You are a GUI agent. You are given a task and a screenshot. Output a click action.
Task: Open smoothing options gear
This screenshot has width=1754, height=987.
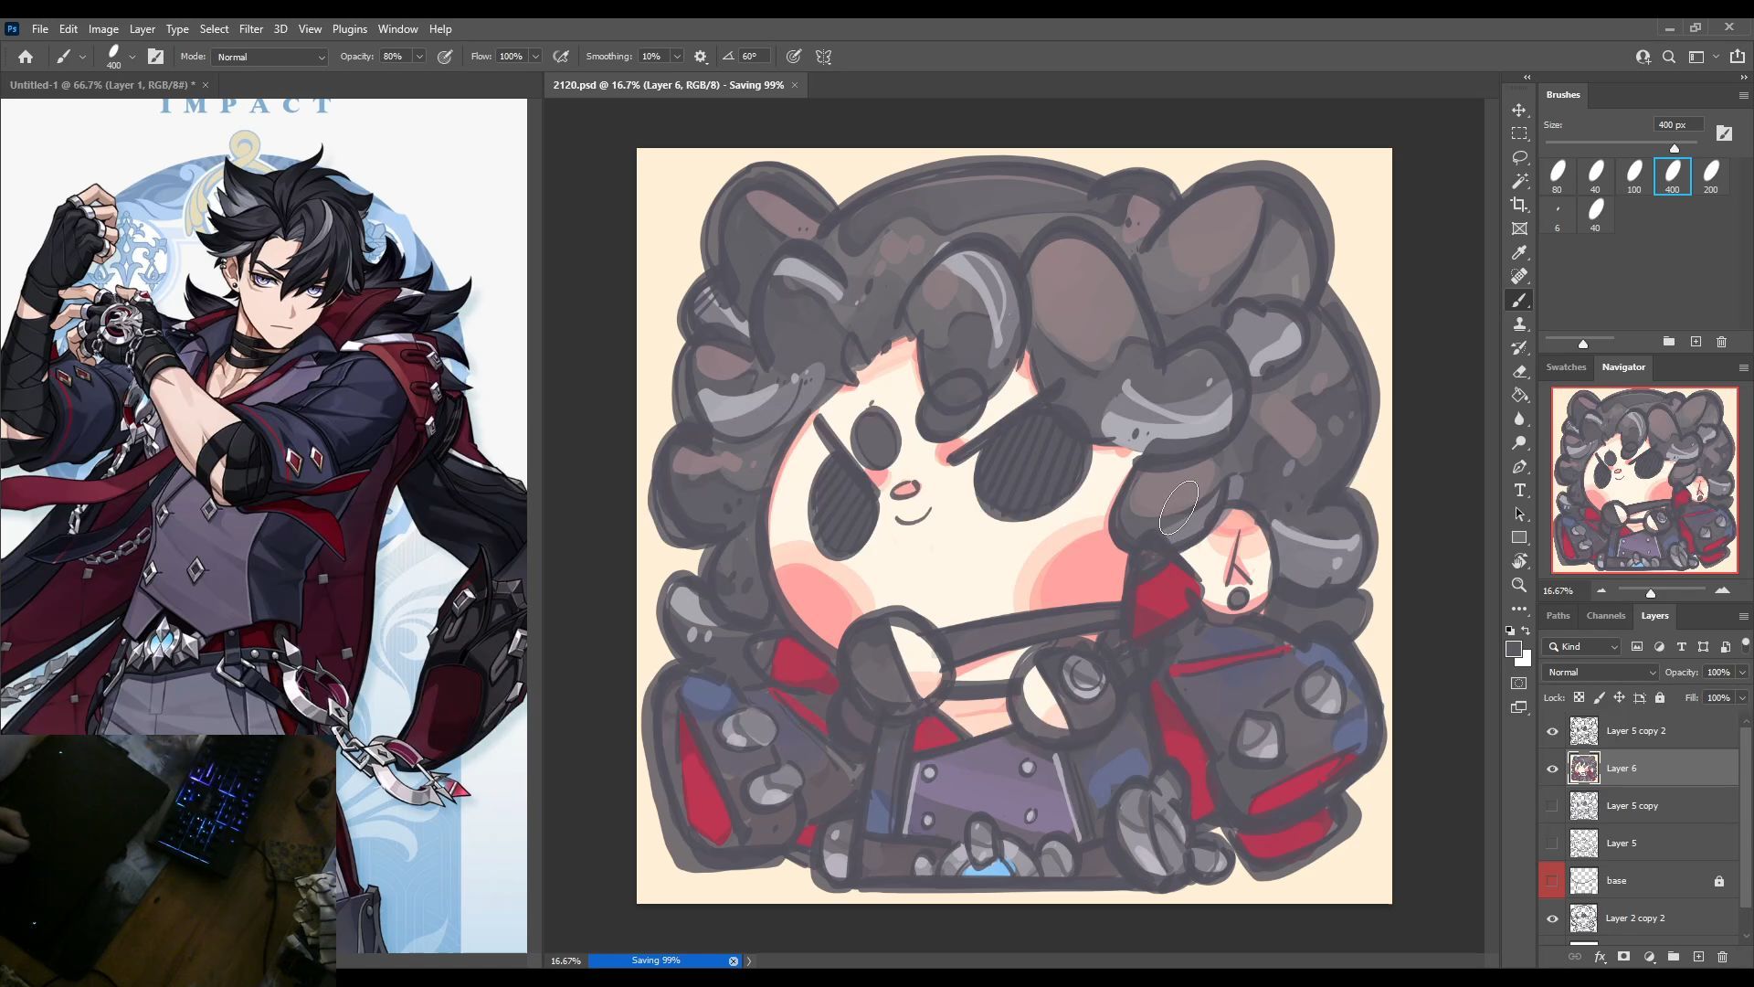click(701, 57)
